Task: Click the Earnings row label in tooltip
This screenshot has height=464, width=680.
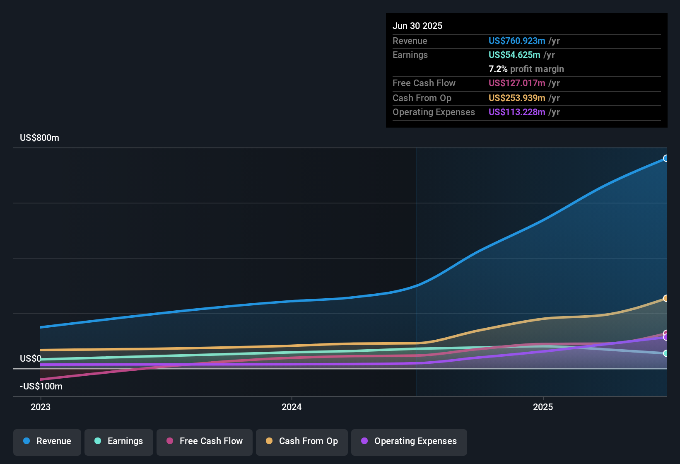Action: [x=410, y=55]
